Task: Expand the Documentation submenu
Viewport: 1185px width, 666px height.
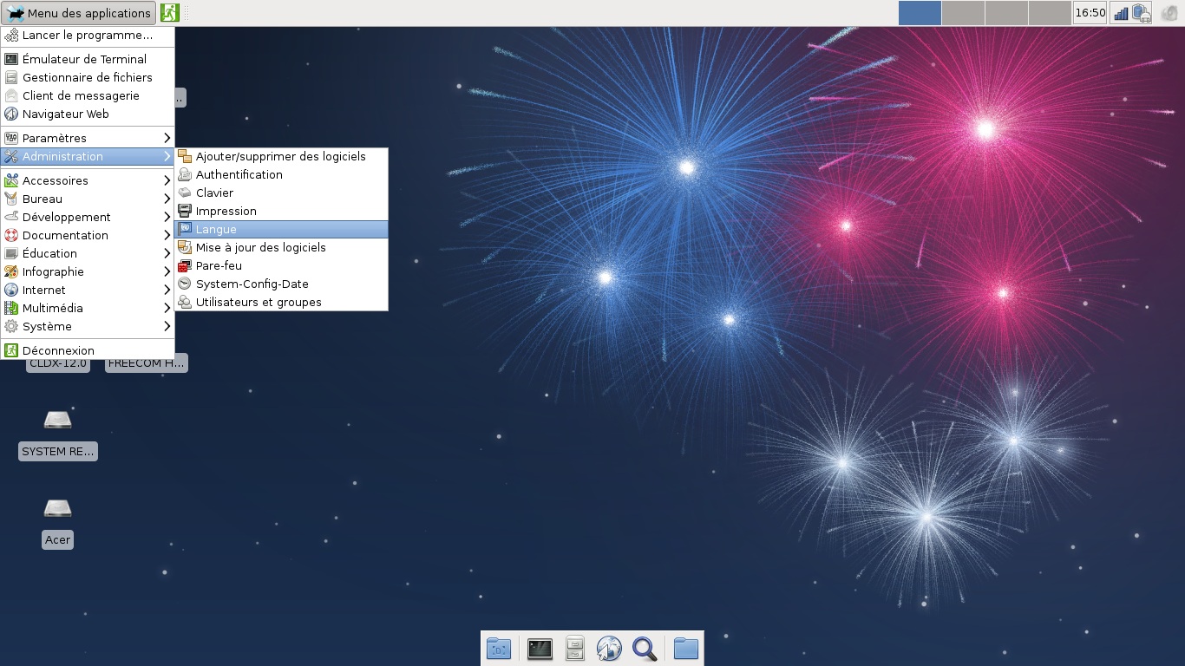Action: [88, 235]
